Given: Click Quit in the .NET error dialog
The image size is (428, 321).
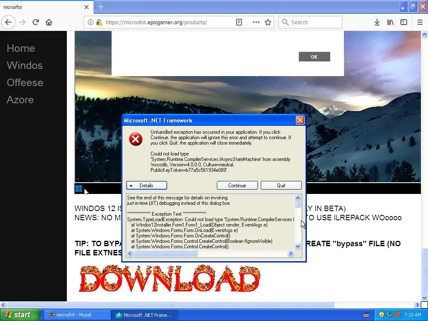Looking at the screenshot, I should 281,185.
